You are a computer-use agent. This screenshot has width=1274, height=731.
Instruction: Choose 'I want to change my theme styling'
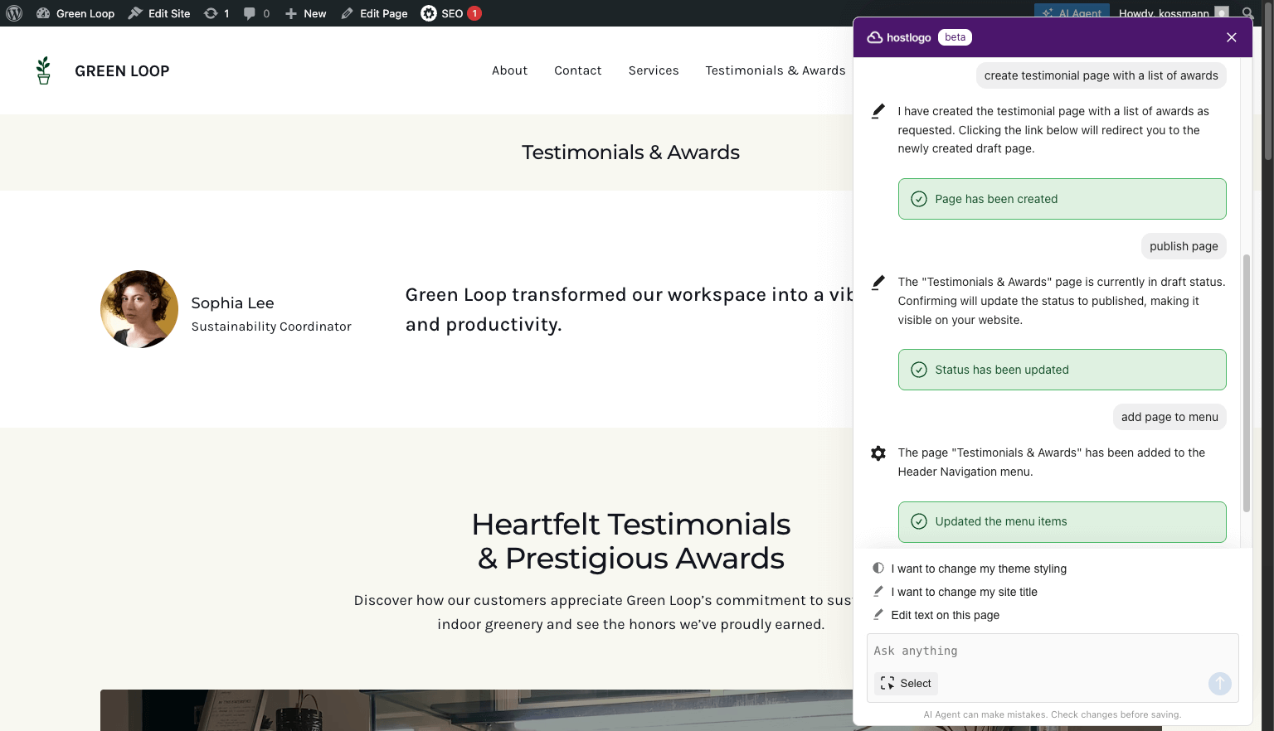pos(978,569)
